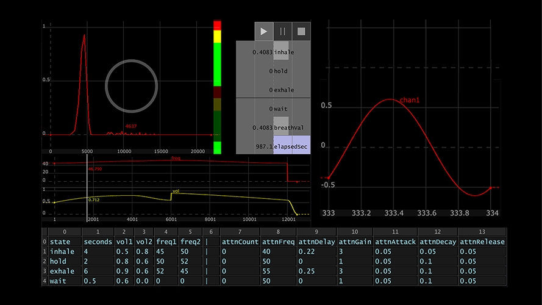The width and height of the screenshot is (542, 305).
Task: Click the red freq curve label
Action: 176,159
